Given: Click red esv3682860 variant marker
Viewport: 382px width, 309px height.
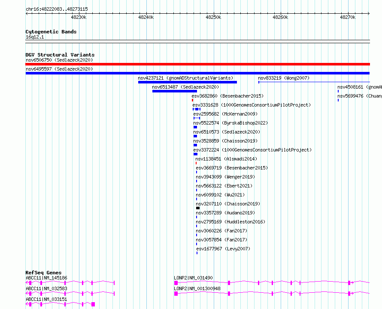Looking at the screenshot, I should tap(192, 100).
